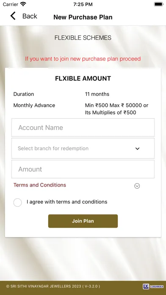The image size is (166, 295).
Task: Focus the Account Name field
Action: [x=83, y=128]
